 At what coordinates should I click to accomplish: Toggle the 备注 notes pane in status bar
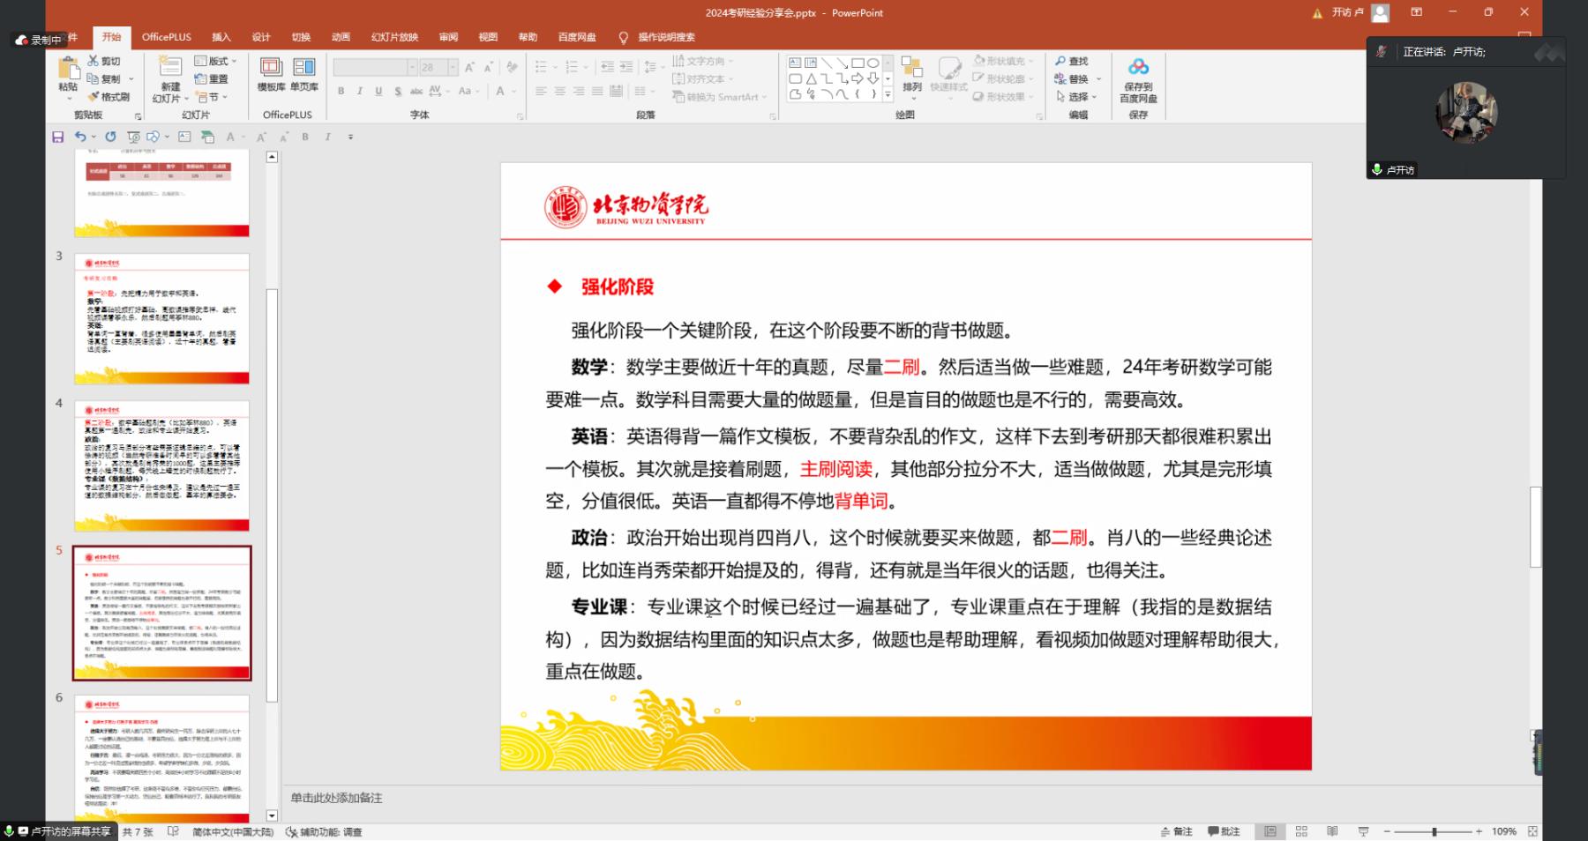coord(1177,831)
